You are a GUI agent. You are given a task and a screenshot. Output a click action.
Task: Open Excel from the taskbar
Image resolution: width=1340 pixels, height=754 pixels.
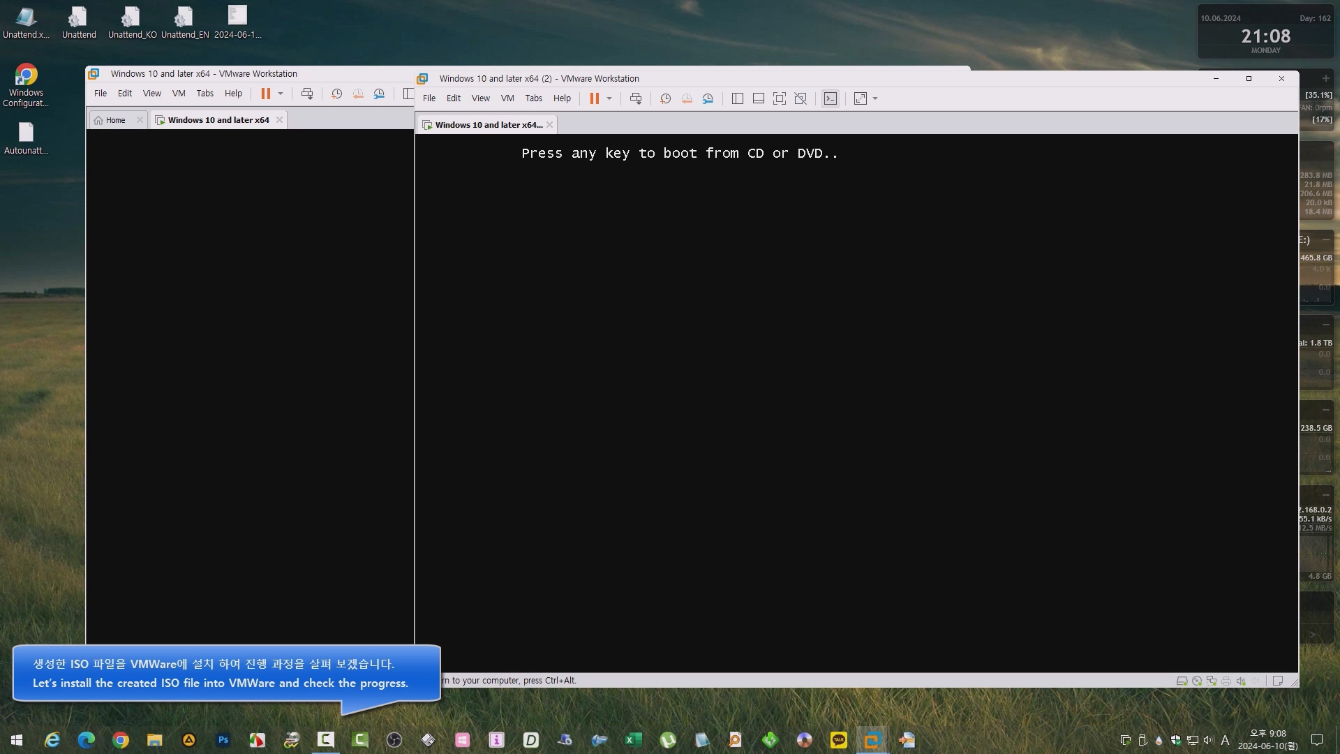tap(634, 740)
